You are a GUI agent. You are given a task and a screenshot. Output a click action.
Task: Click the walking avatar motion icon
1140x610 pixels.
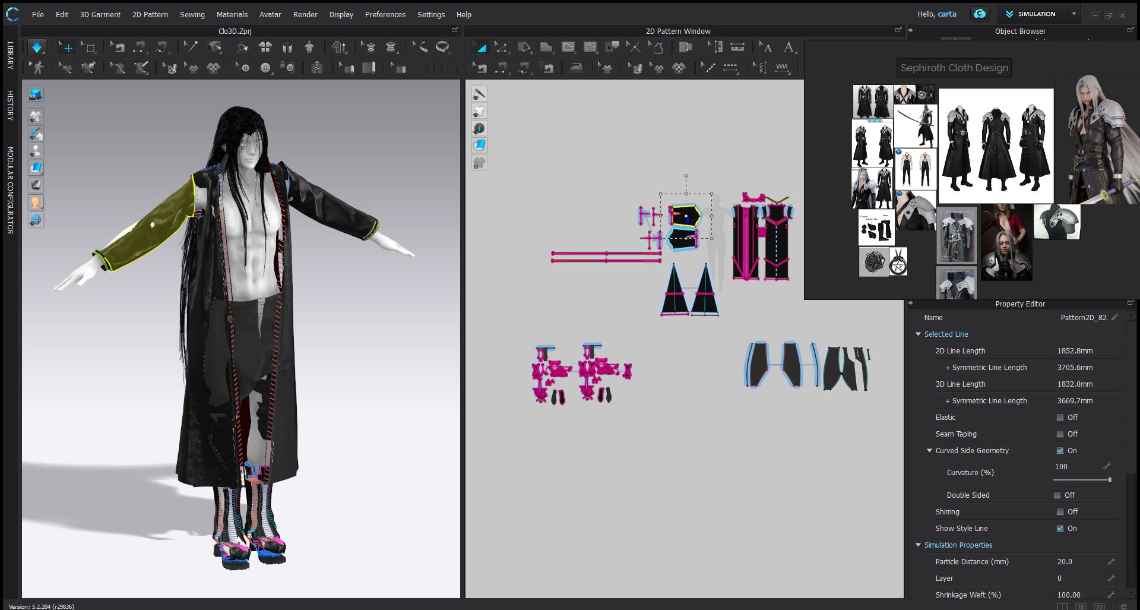(37, 68)
